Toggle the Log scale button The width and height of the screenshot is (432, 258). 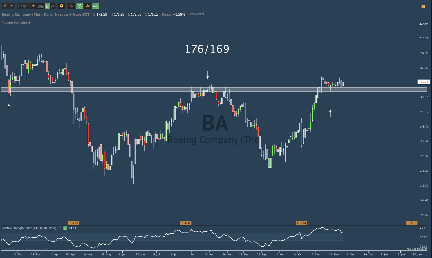[x=96, y=6]
